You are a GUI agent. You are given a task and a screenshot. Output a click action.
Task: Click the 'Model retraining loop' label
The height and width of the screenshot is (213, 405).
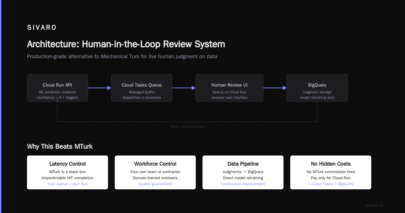[187, 127]
